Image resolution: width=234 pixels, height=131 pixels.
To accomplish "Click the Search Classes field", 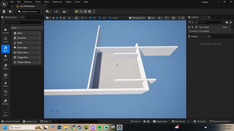I will (x=22, y=22).
